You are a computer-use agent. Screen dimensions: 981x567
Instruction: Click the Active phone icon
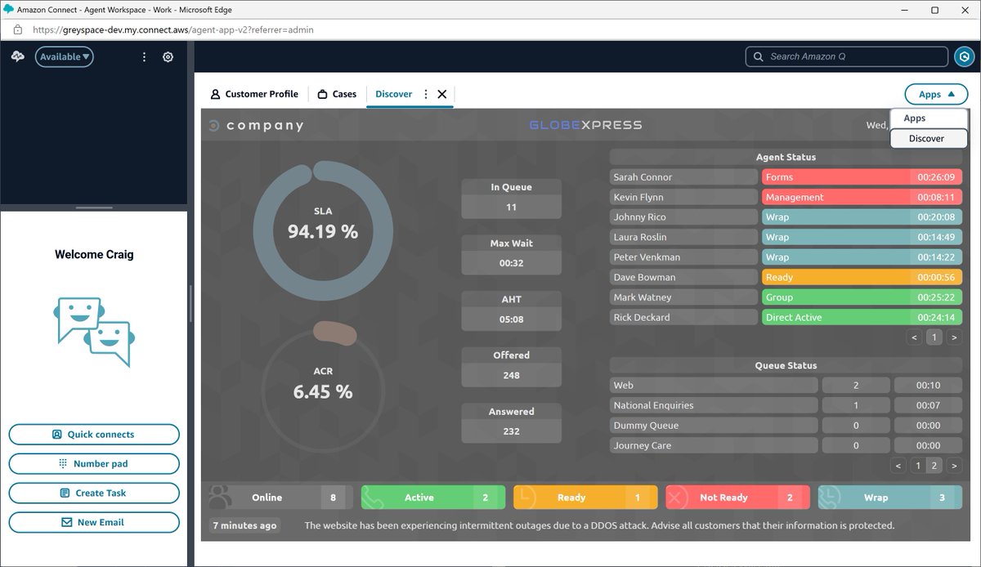coord(374,498)
